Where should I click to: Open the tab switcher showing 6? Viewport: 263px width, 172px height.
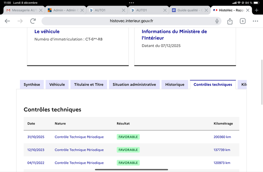point(243,21)
